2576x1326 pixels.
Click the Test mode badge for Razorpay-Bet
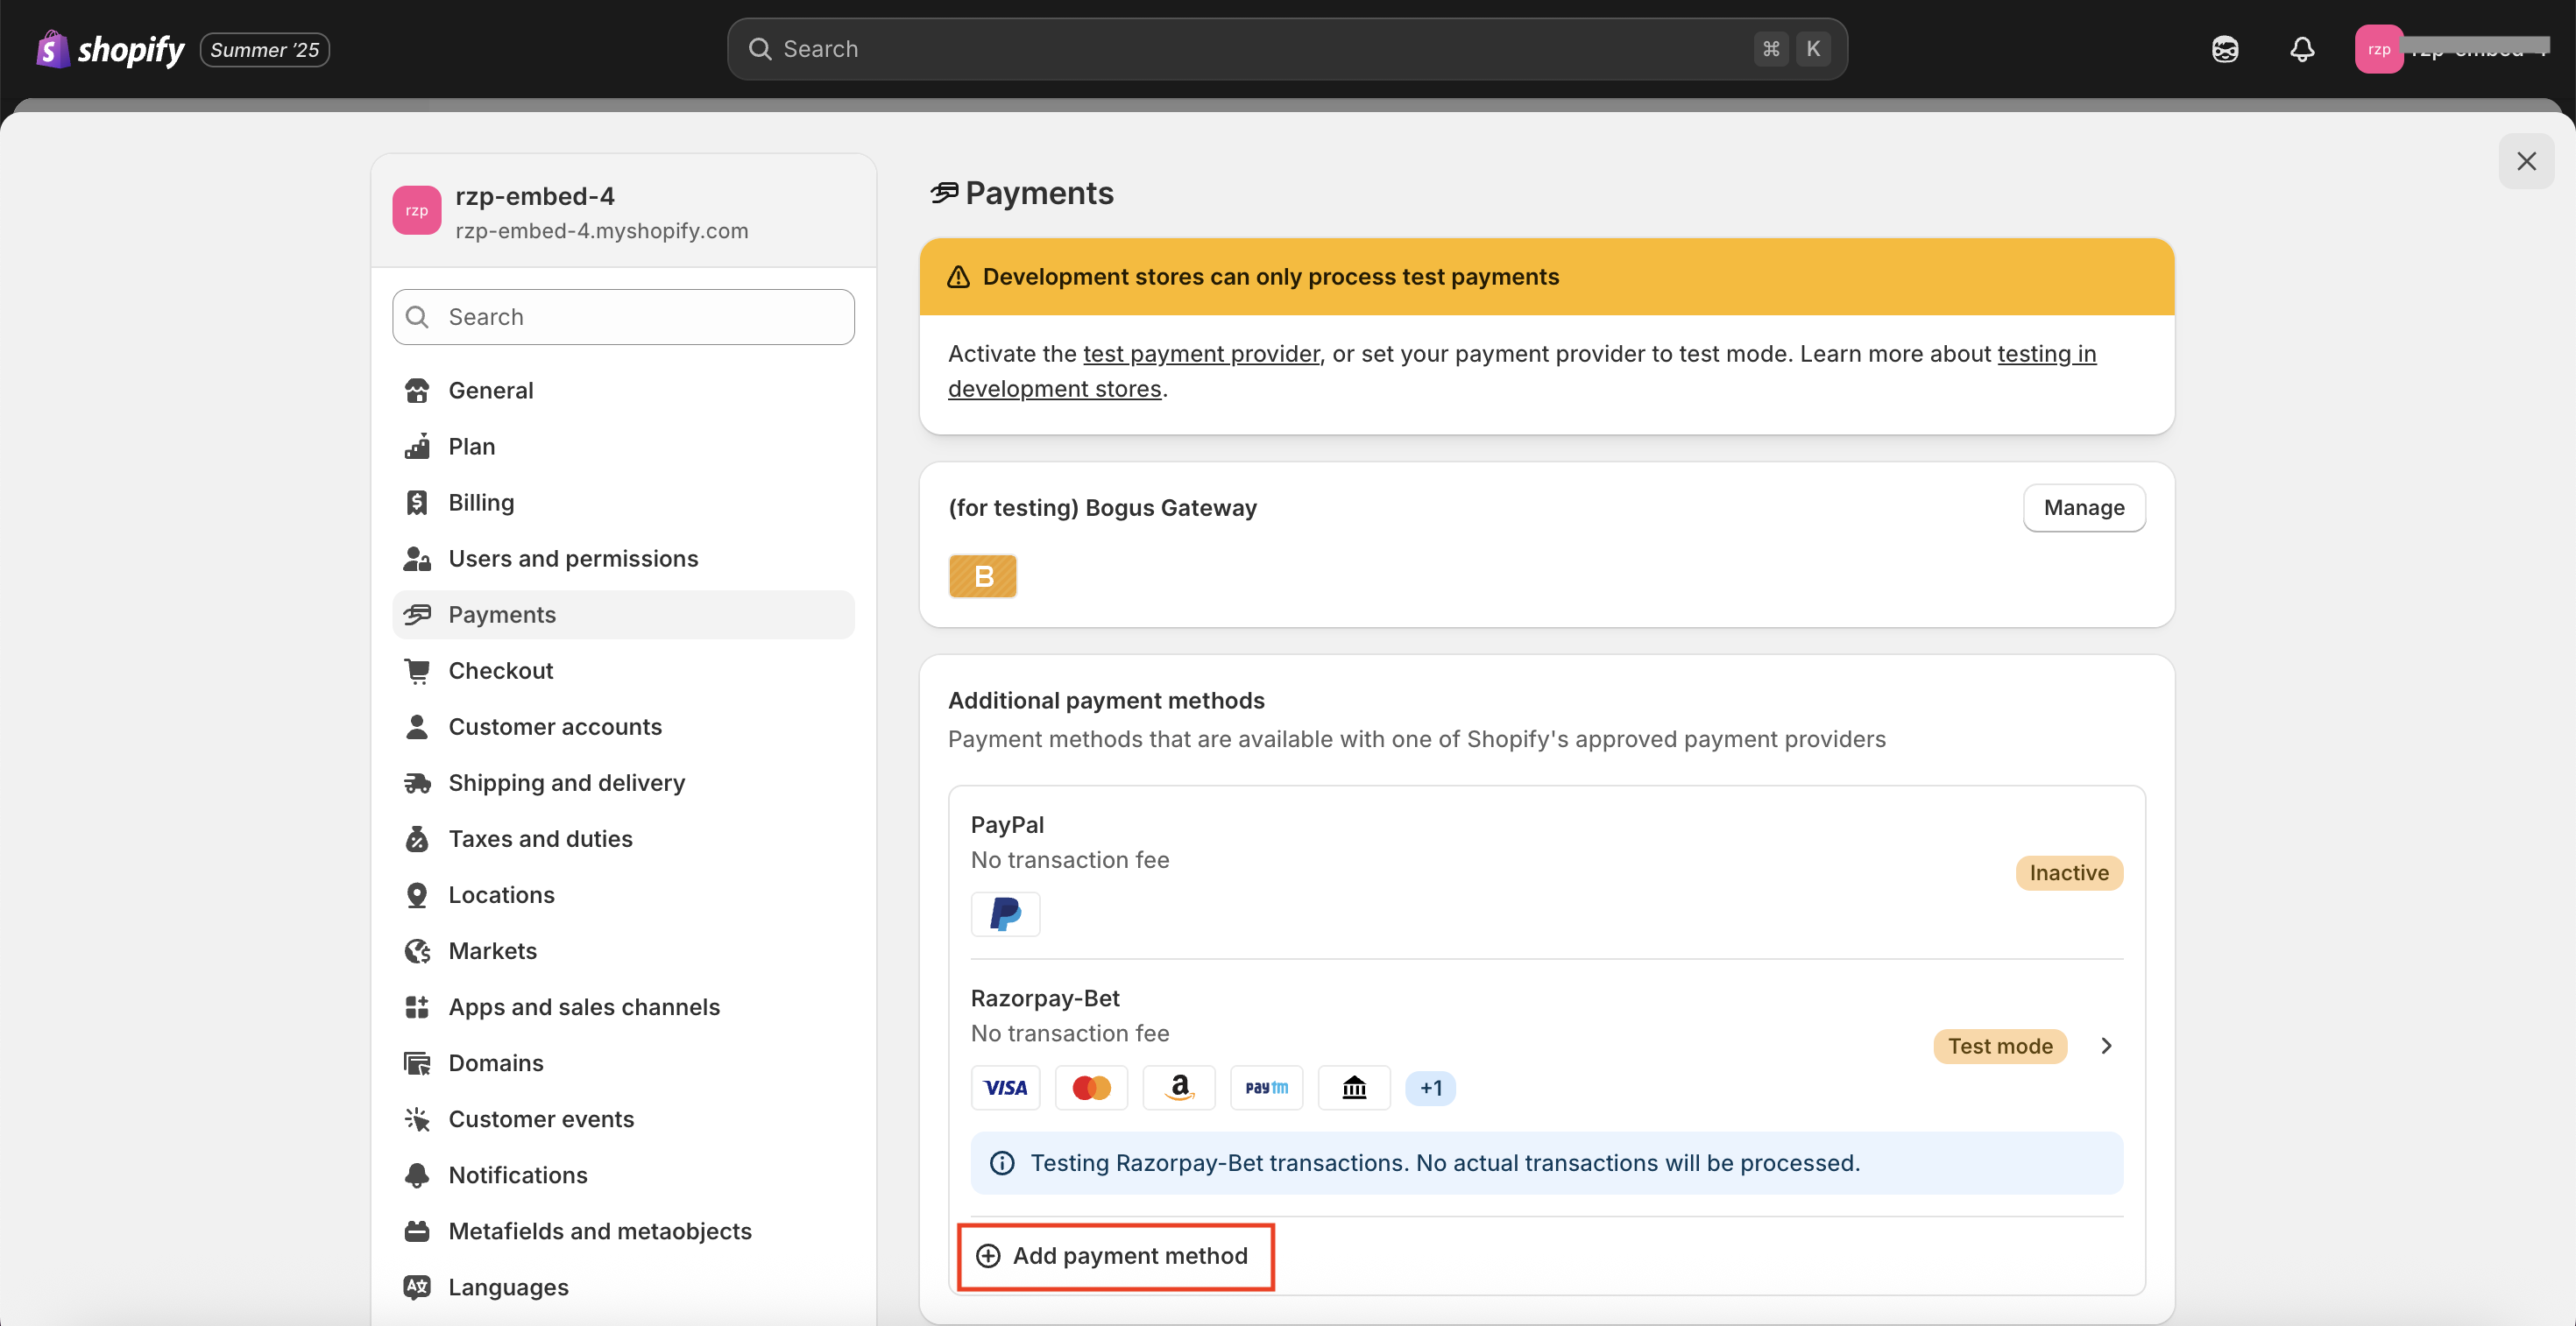point(2000,1045)
